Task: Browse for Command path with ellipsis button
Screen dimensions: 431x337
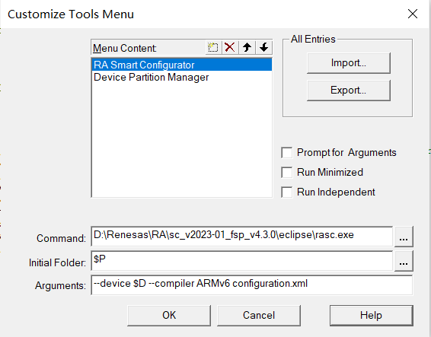Action: point(404,237)
